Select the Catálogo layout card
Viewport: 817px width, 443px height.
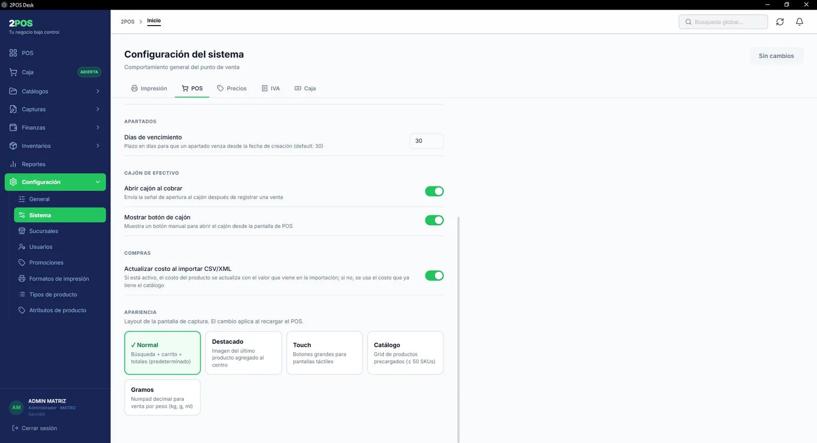point(405,353)
